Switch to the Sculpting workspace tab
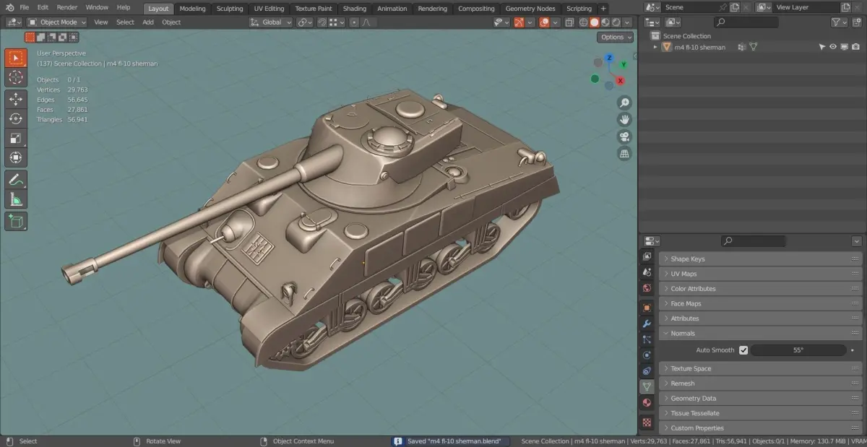 pyautogui.click(x=230, y=9)
